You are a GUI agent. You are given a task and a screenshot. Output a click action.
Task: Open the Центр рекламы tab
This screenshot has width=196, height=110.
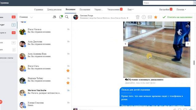tap(55, 9)
